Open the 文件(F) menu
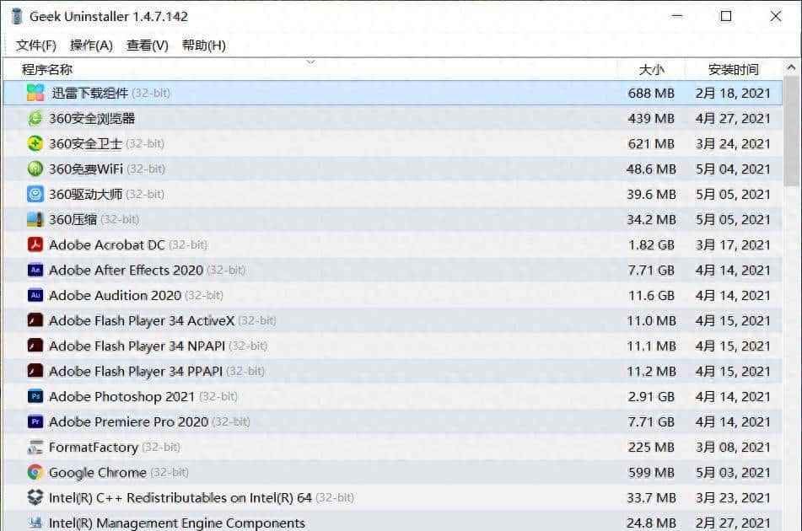802x531 pixels. point(35,46)
